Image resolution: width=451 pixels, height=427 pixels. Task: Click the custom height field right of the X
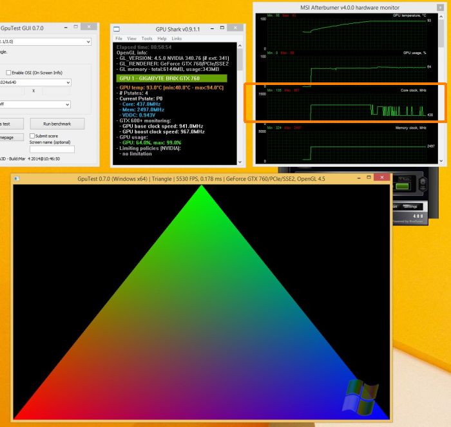(x=57, y=91)
